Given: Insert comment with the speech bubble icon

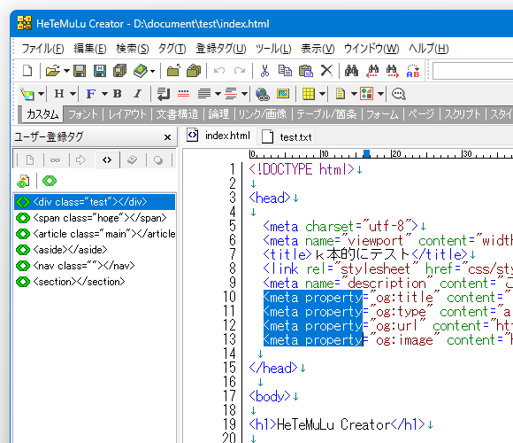Looking at the screenshot, I should (399, 94).
